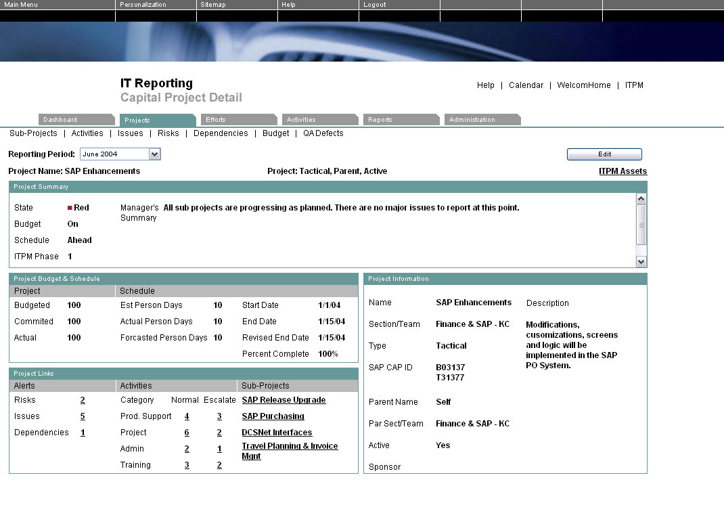Click the Percent Complete value 100%
The width and height of the screenshot is (724, 528).
point(328,354)
